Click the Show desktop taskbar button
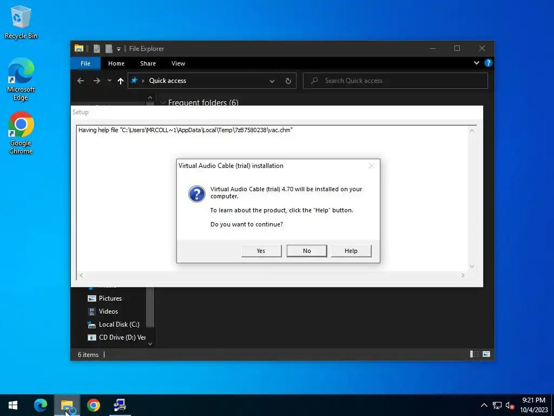Viewport: 554px width, 416px height. 552,405
